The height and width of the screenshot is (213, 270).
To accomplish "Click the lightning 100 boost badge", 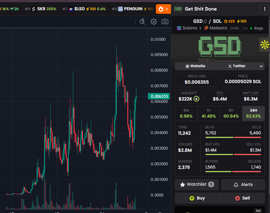I will click(x=241, y=21).
